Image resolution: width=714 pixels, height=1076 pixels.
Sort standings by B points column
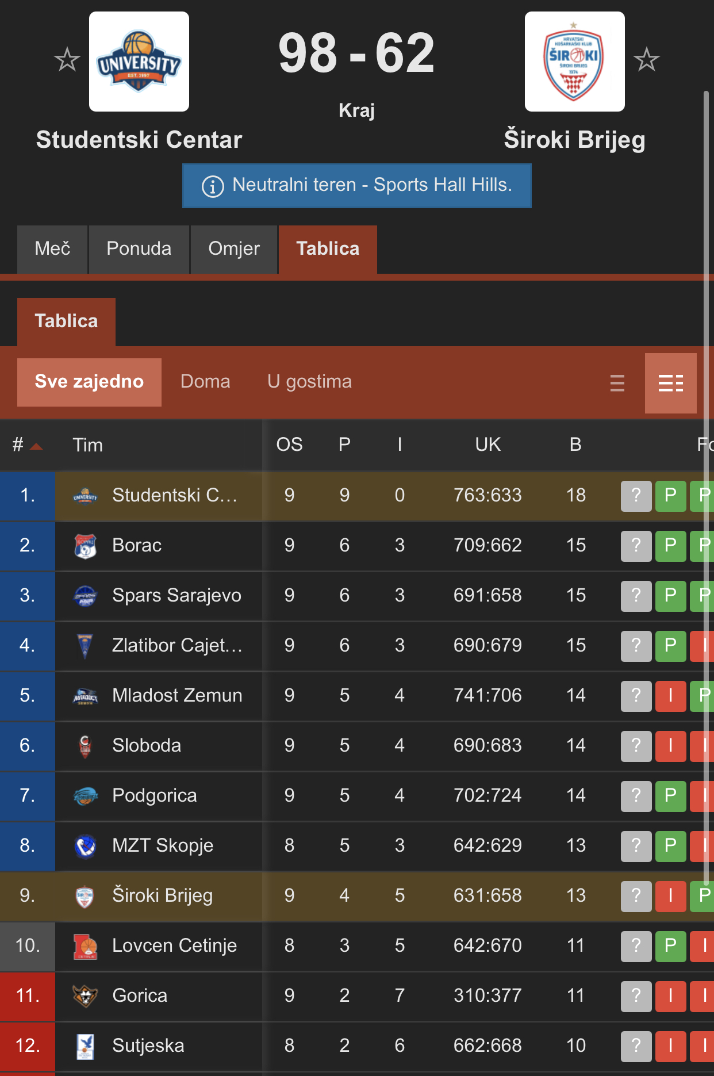point(575,445)
